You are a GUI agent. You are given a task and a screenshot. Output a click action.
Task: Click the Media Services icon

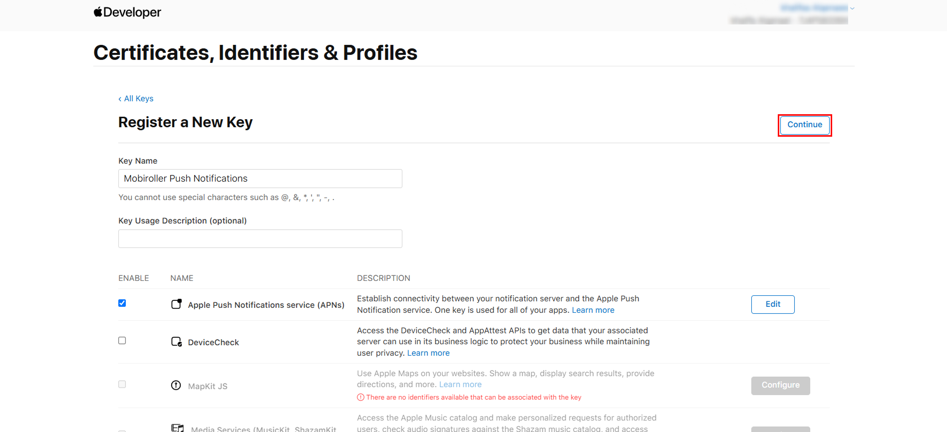pyautogui.click(x=177, y=428)
